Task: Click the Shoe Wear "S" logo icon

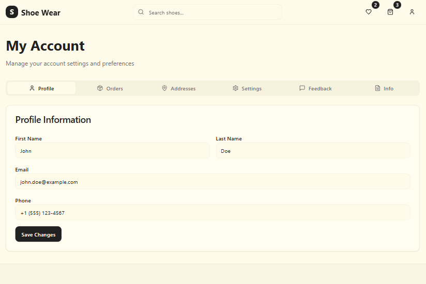Action: (11, 12)
